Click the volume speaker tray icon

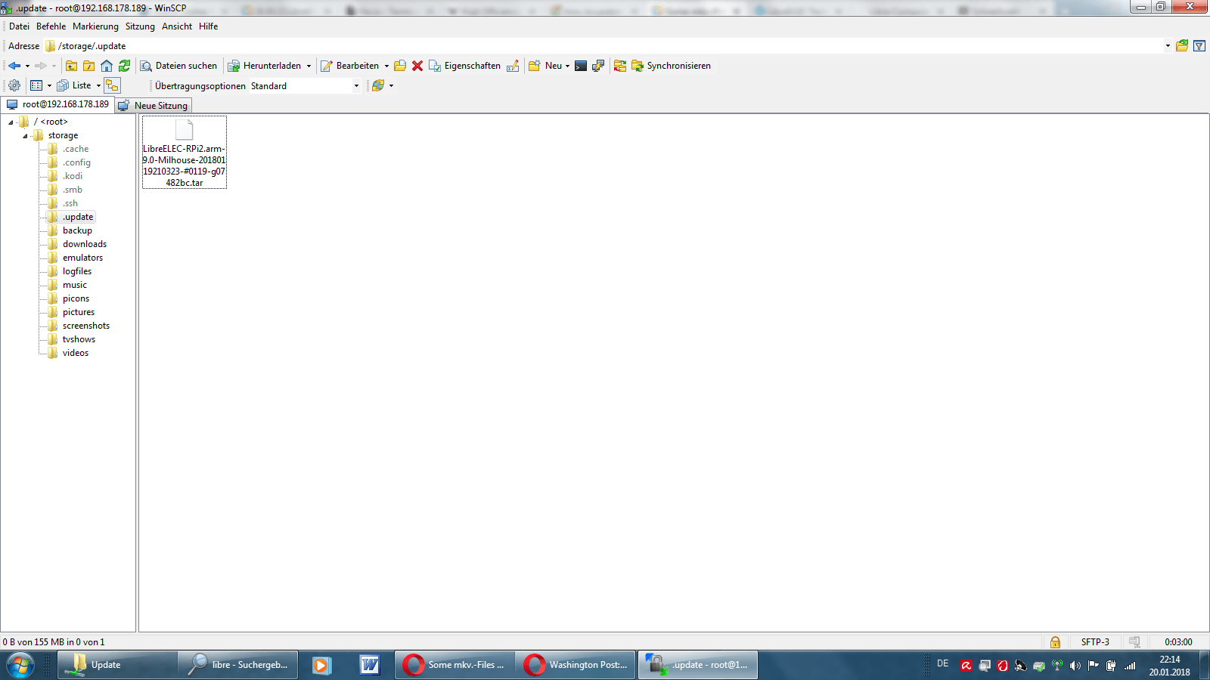(1075, 666)
